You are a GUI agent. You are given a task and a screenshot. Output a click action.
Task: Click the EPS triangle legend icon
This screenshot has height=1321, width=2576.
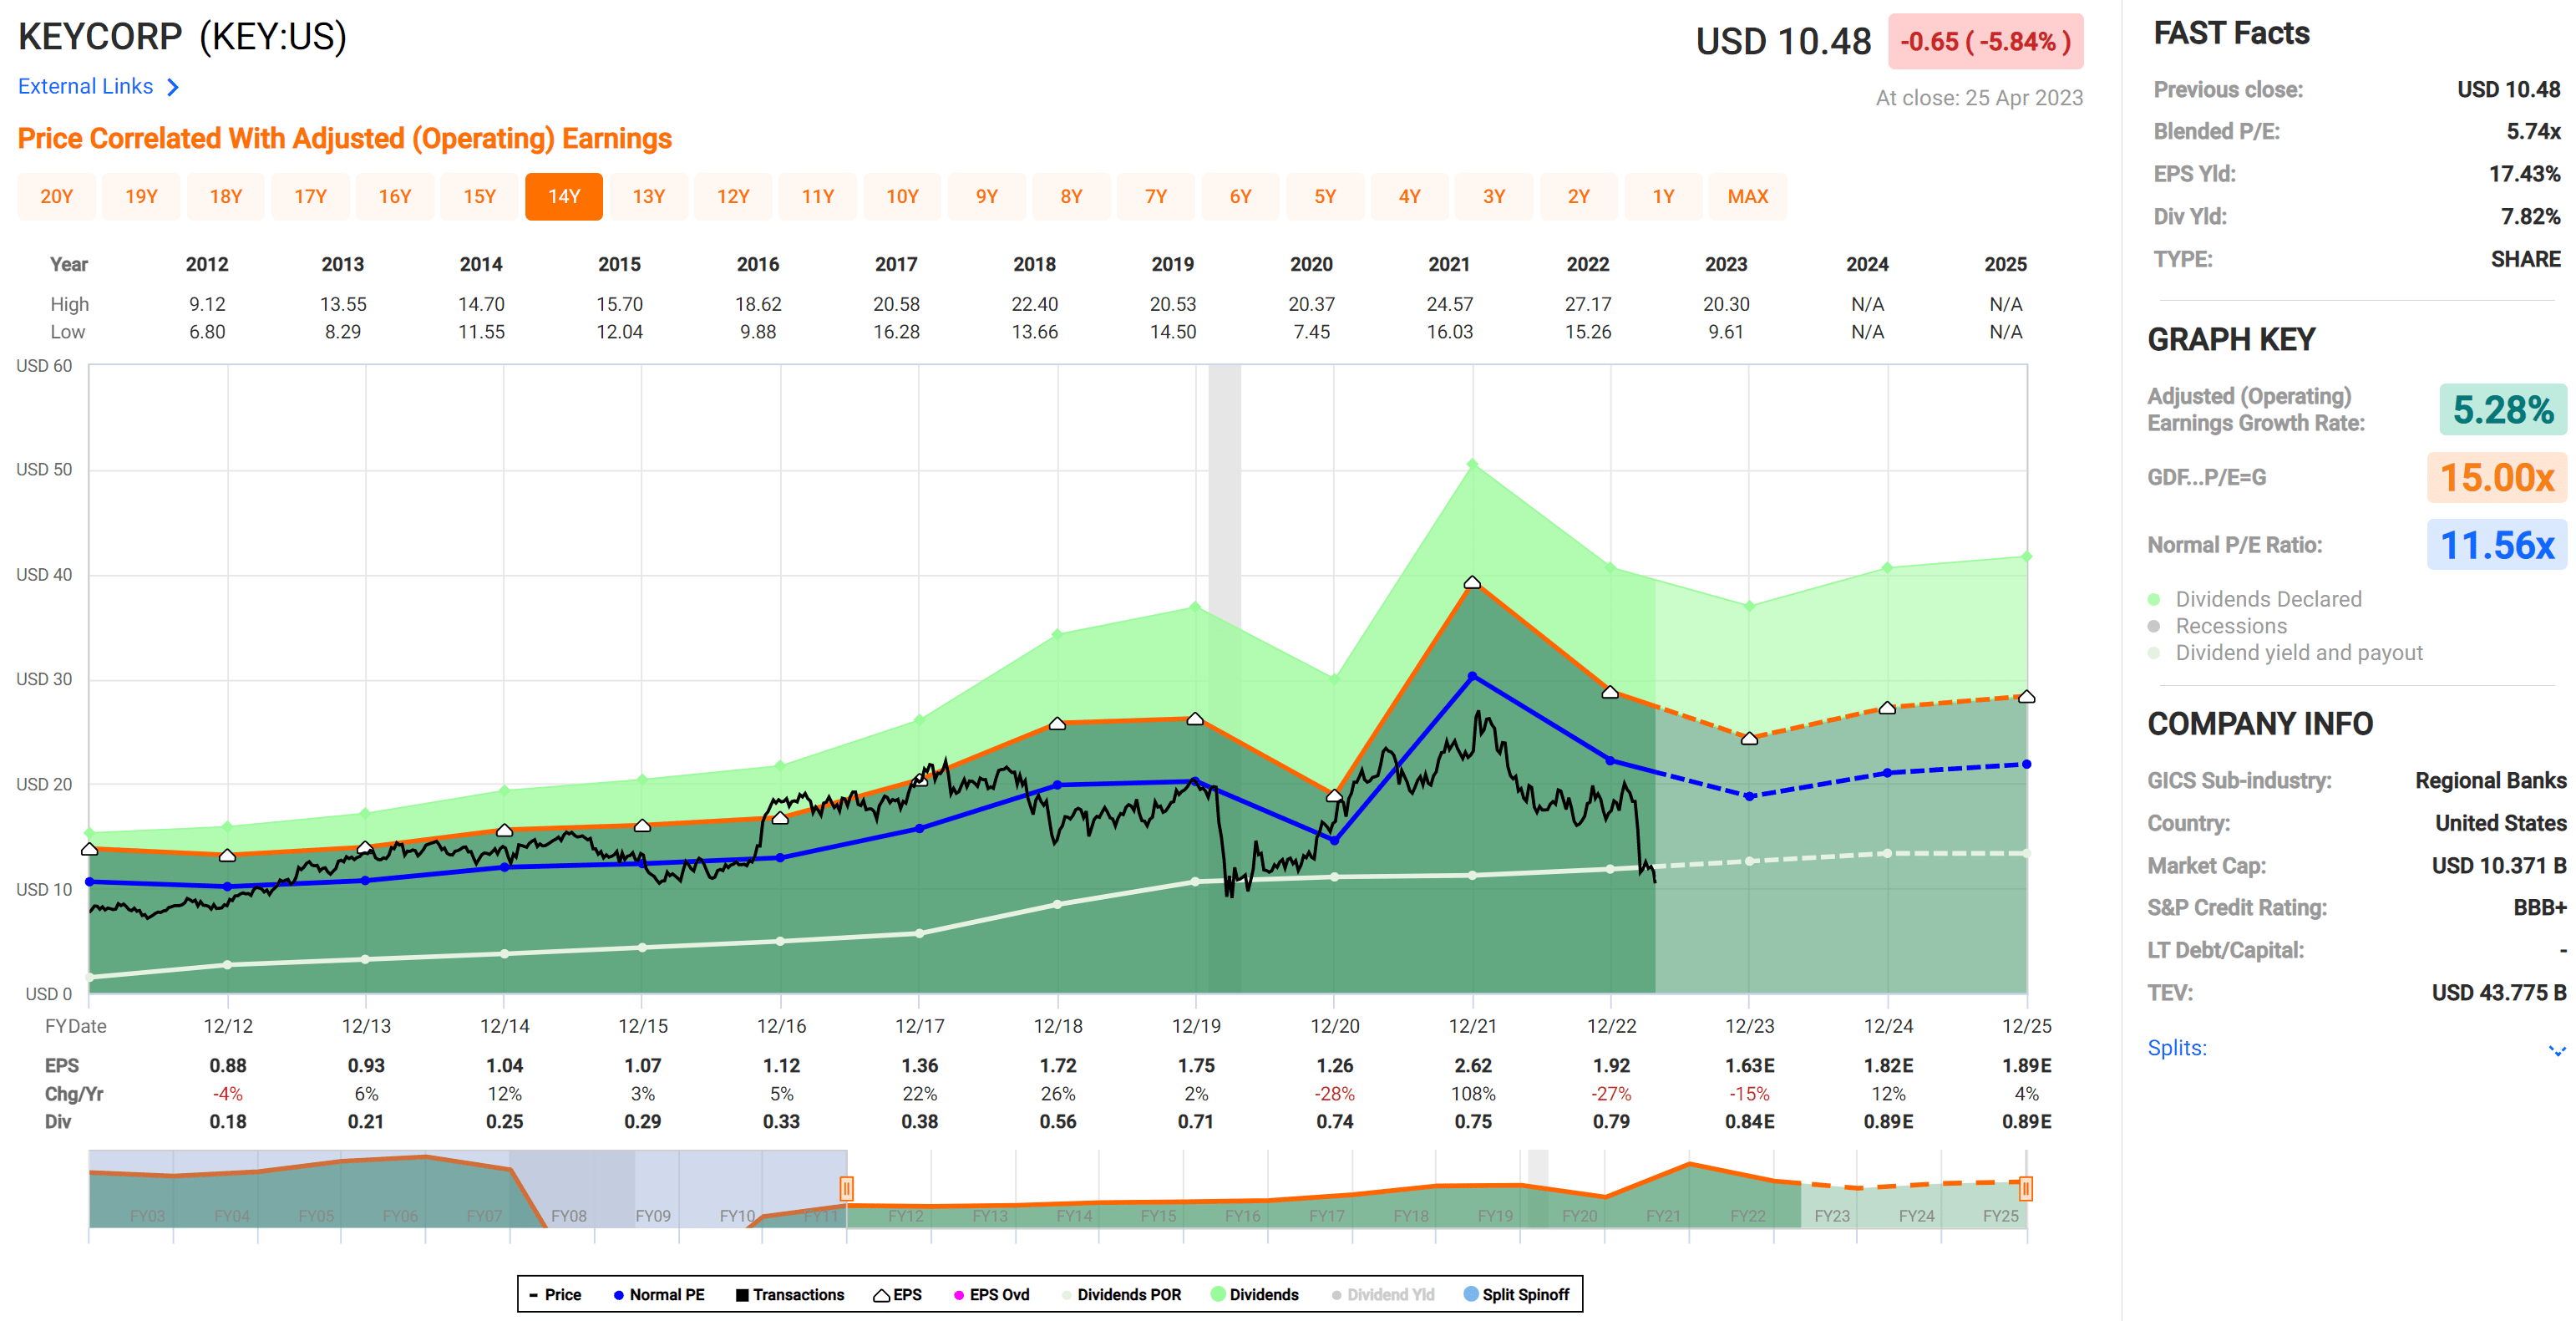(x=881, y=1295)
